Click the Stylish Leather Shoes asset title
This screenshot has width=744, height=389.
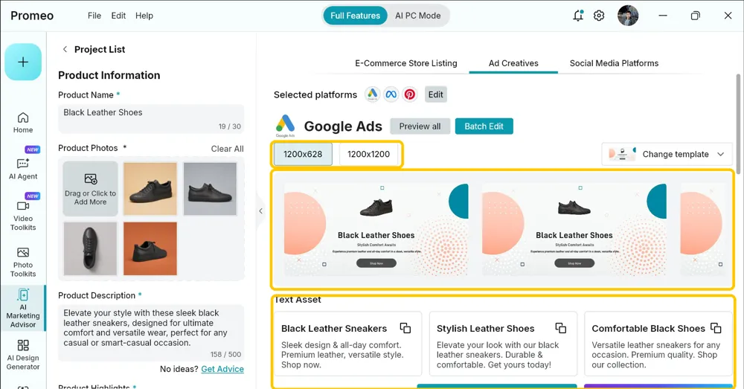pyautogui.click(x=485, y=328)
